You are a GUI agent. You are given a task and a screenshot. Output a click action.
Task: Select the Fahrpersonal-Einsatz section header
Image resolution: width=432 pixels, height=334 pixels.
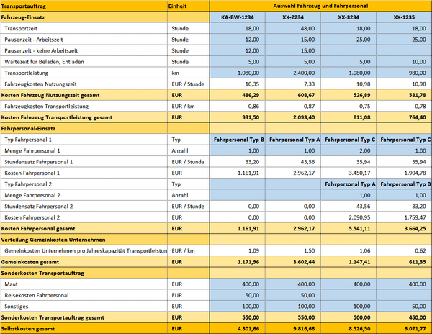tap(84, 128)
